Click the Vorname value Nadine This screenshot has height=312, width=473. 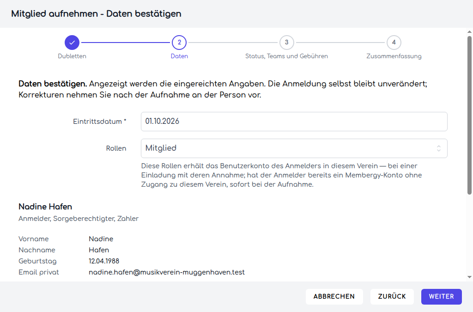pyautogui.click(x=101, y=239)
